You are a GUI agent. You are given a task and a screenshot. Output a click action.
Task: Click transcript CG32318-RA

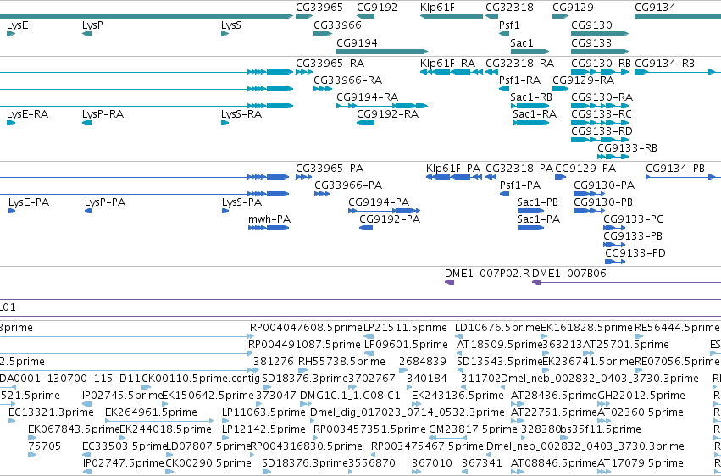tap(520, 63)
